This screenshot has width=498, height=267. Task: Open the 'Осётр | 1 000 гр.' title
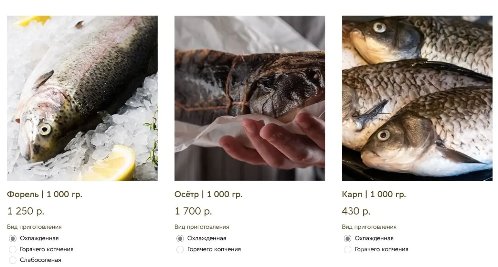[208, 195]
